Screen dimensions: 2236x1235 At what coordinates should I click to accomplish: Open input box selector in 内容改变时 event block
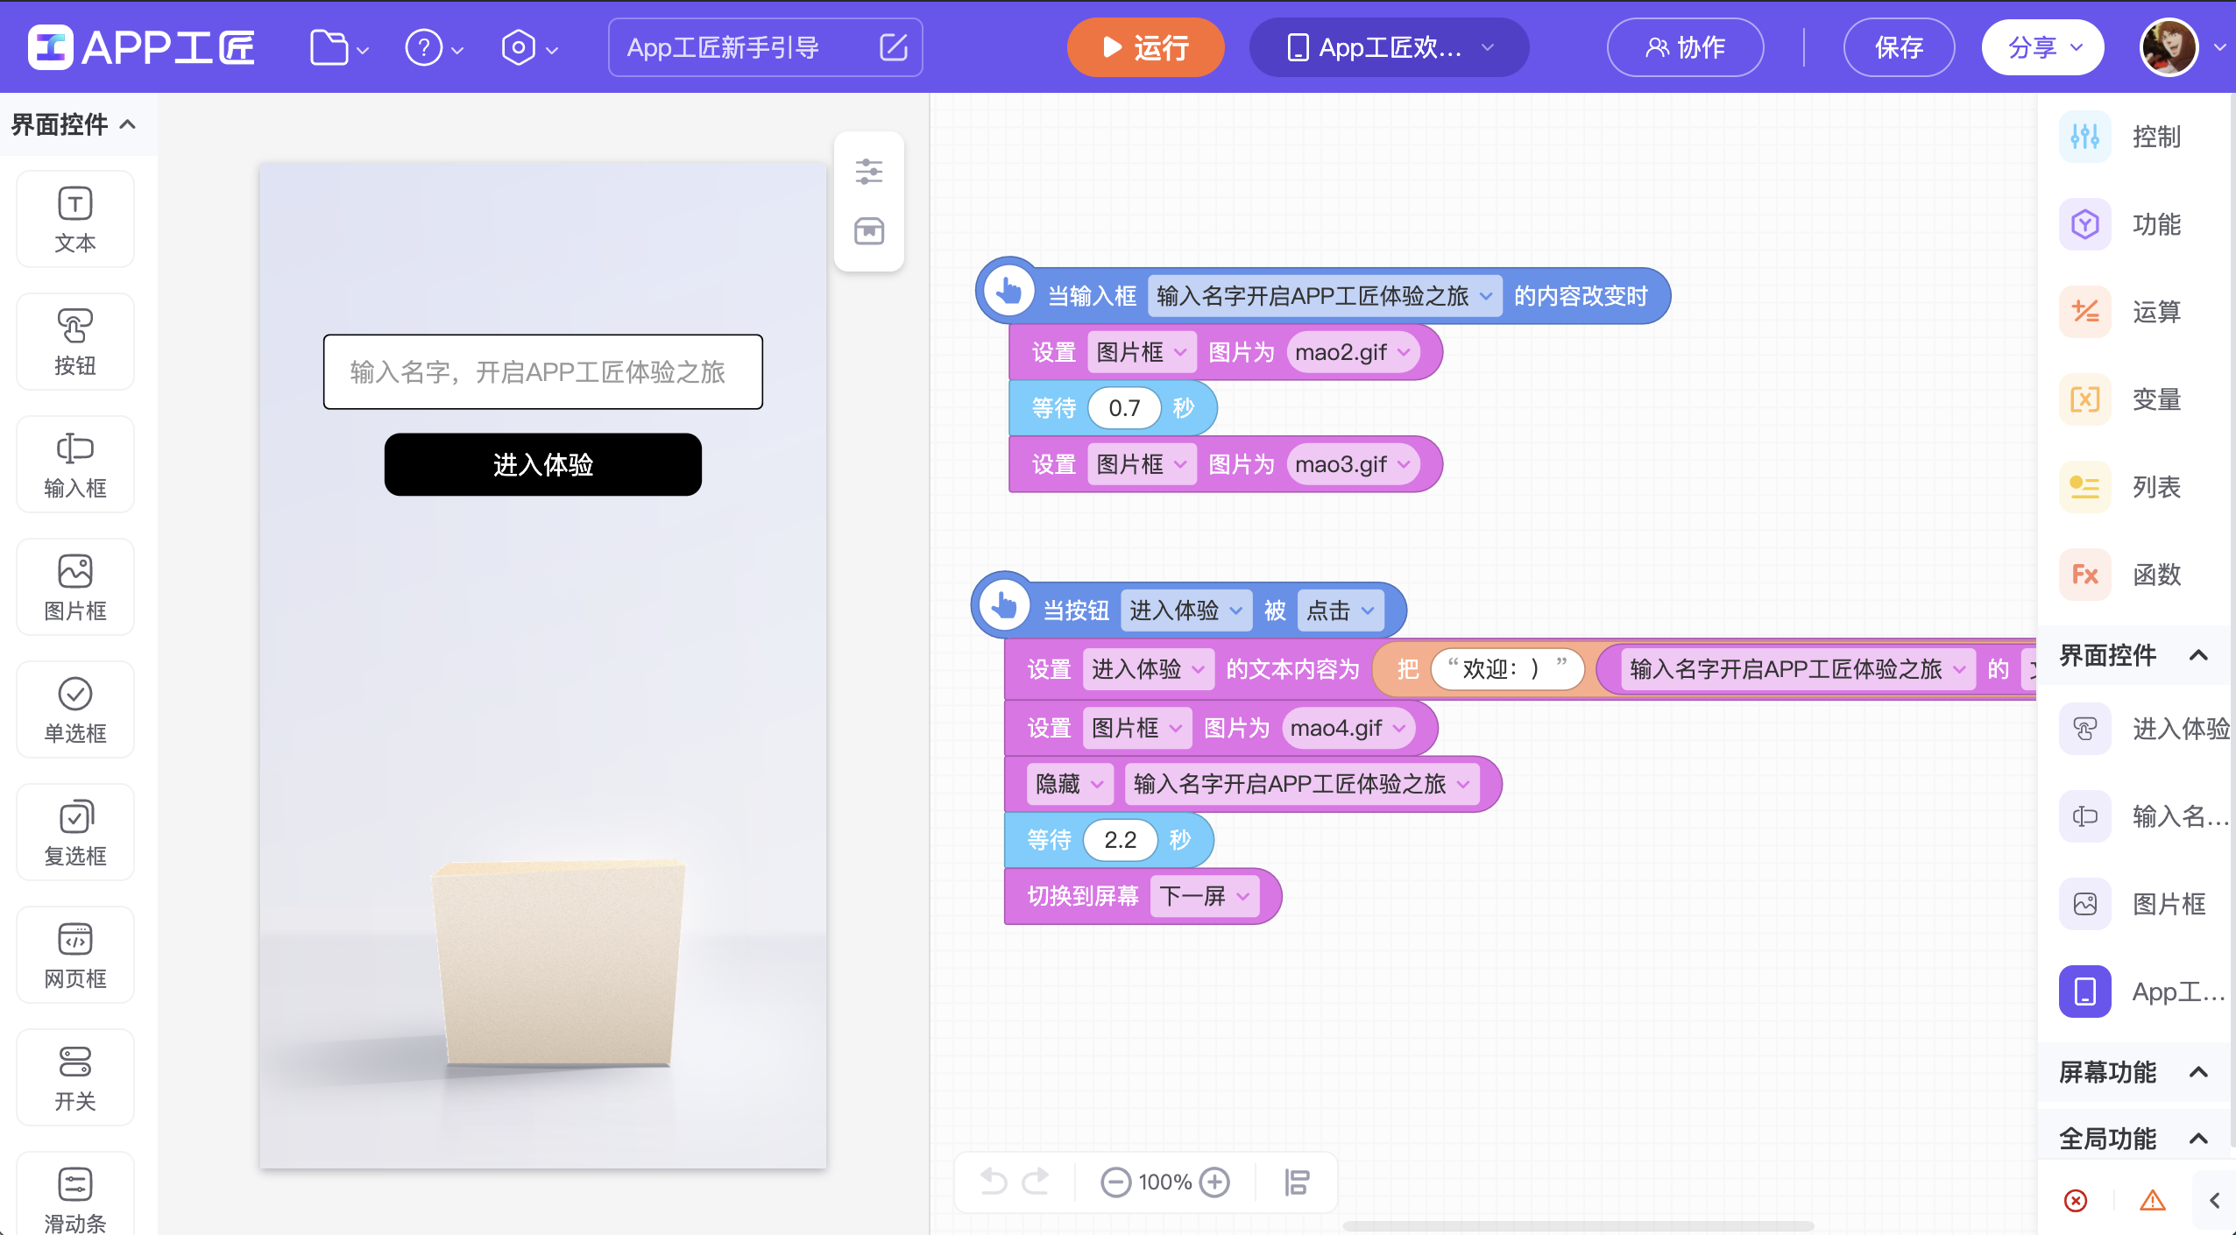[1323, 296]
